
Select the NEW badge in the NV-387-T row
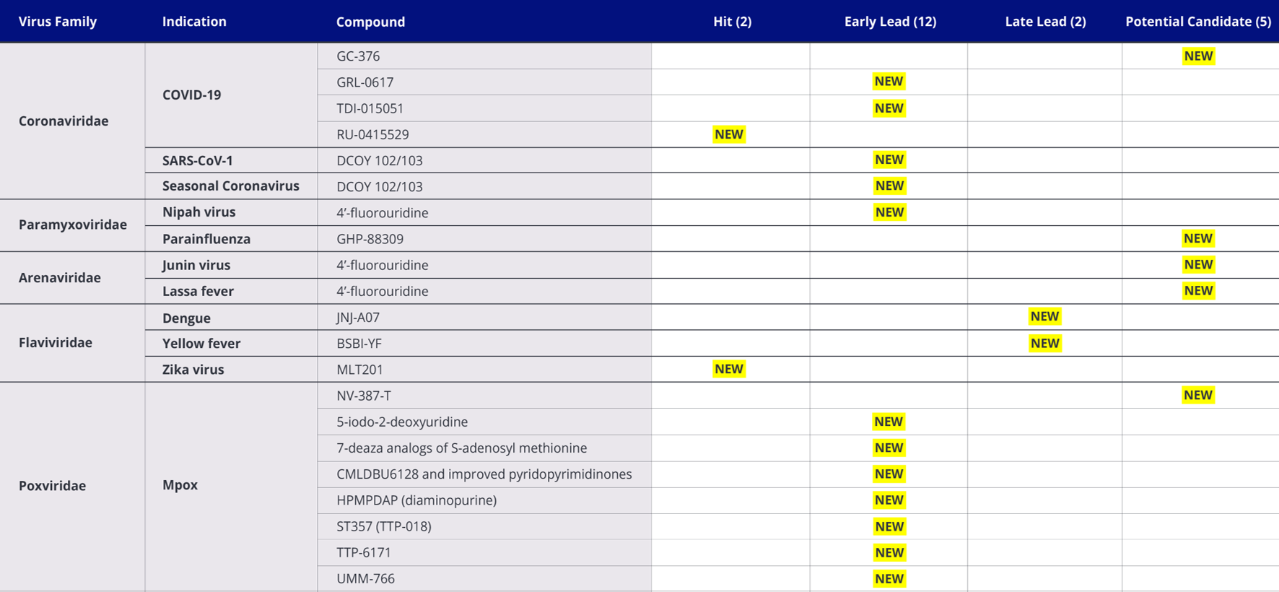[1198, 395]
